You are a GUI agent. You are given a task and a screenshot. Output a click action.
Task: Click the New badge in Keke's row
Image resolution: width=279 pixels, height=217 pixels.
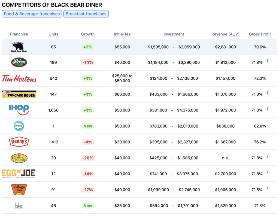(x=88, y=206)
